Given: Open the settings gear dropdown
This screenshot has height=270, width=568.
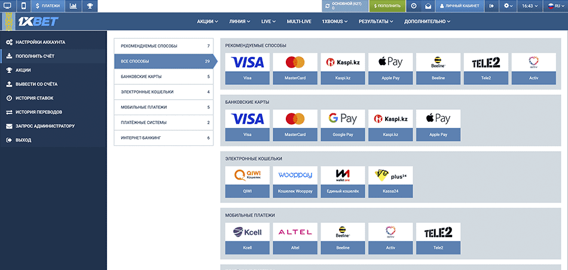Looking at the screenshot, I should [x=508, y=6].
